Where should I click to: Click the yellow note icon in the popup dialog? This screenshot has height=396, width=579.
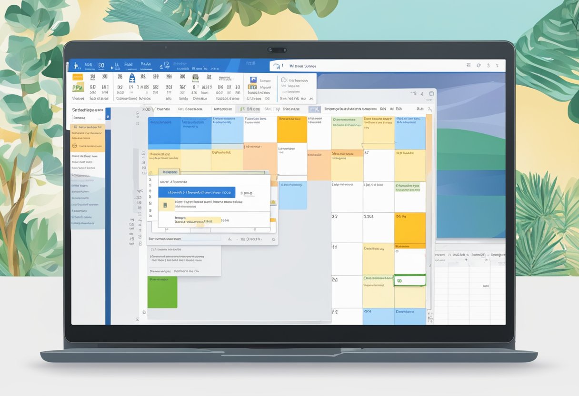(165, 205)
